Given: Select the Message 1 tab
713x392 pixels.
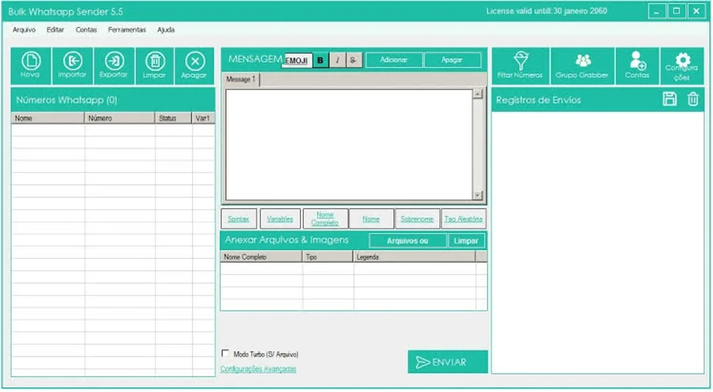Looking at the screenshot, I should pyautogui.click(x=241, y=79).
